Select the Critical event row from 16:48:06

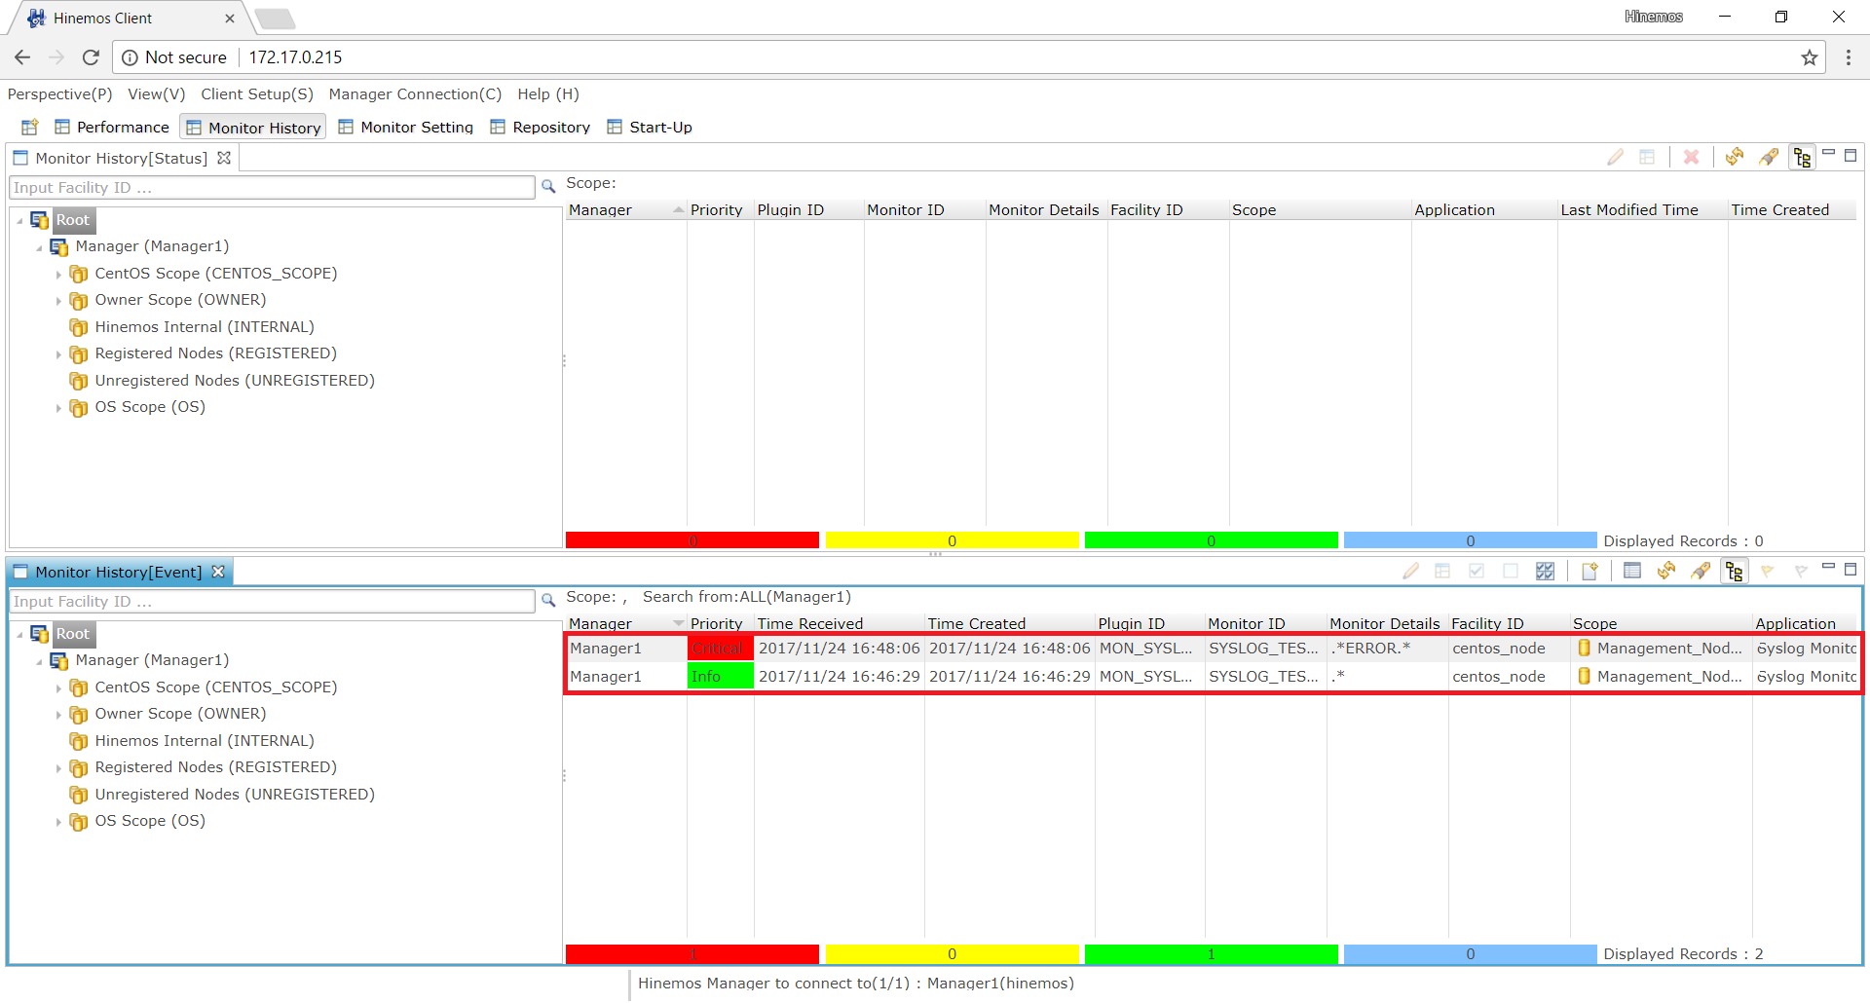[x=1213, y=649]
